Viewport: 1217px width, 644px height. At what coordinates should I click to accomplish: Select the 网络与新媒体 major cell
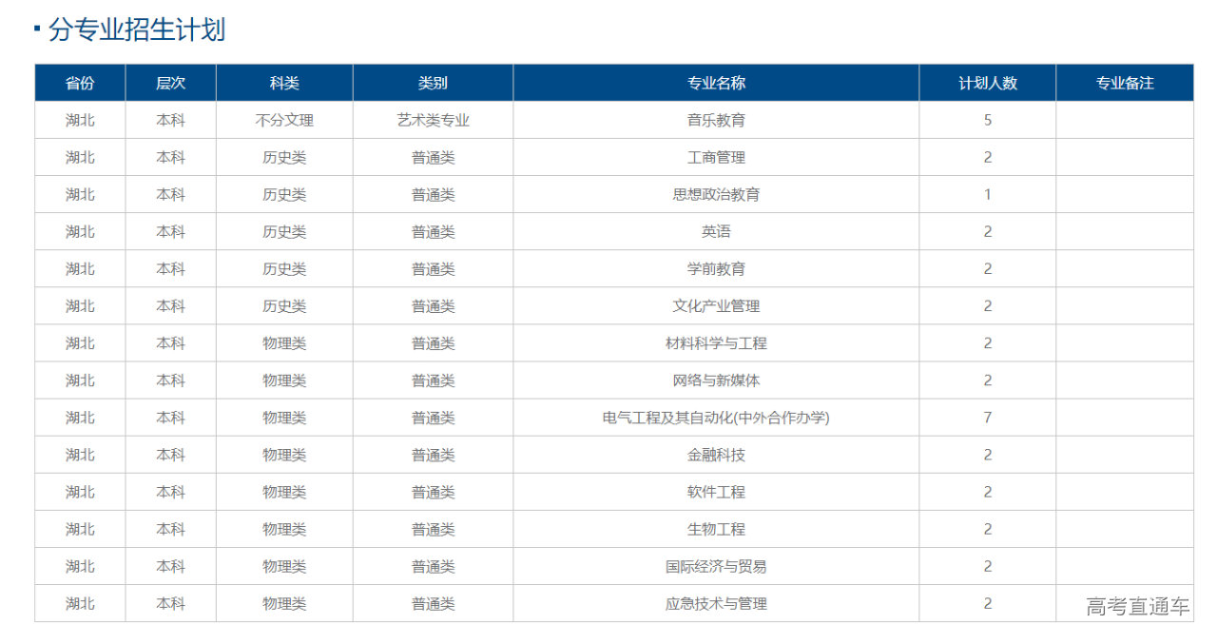716,381
